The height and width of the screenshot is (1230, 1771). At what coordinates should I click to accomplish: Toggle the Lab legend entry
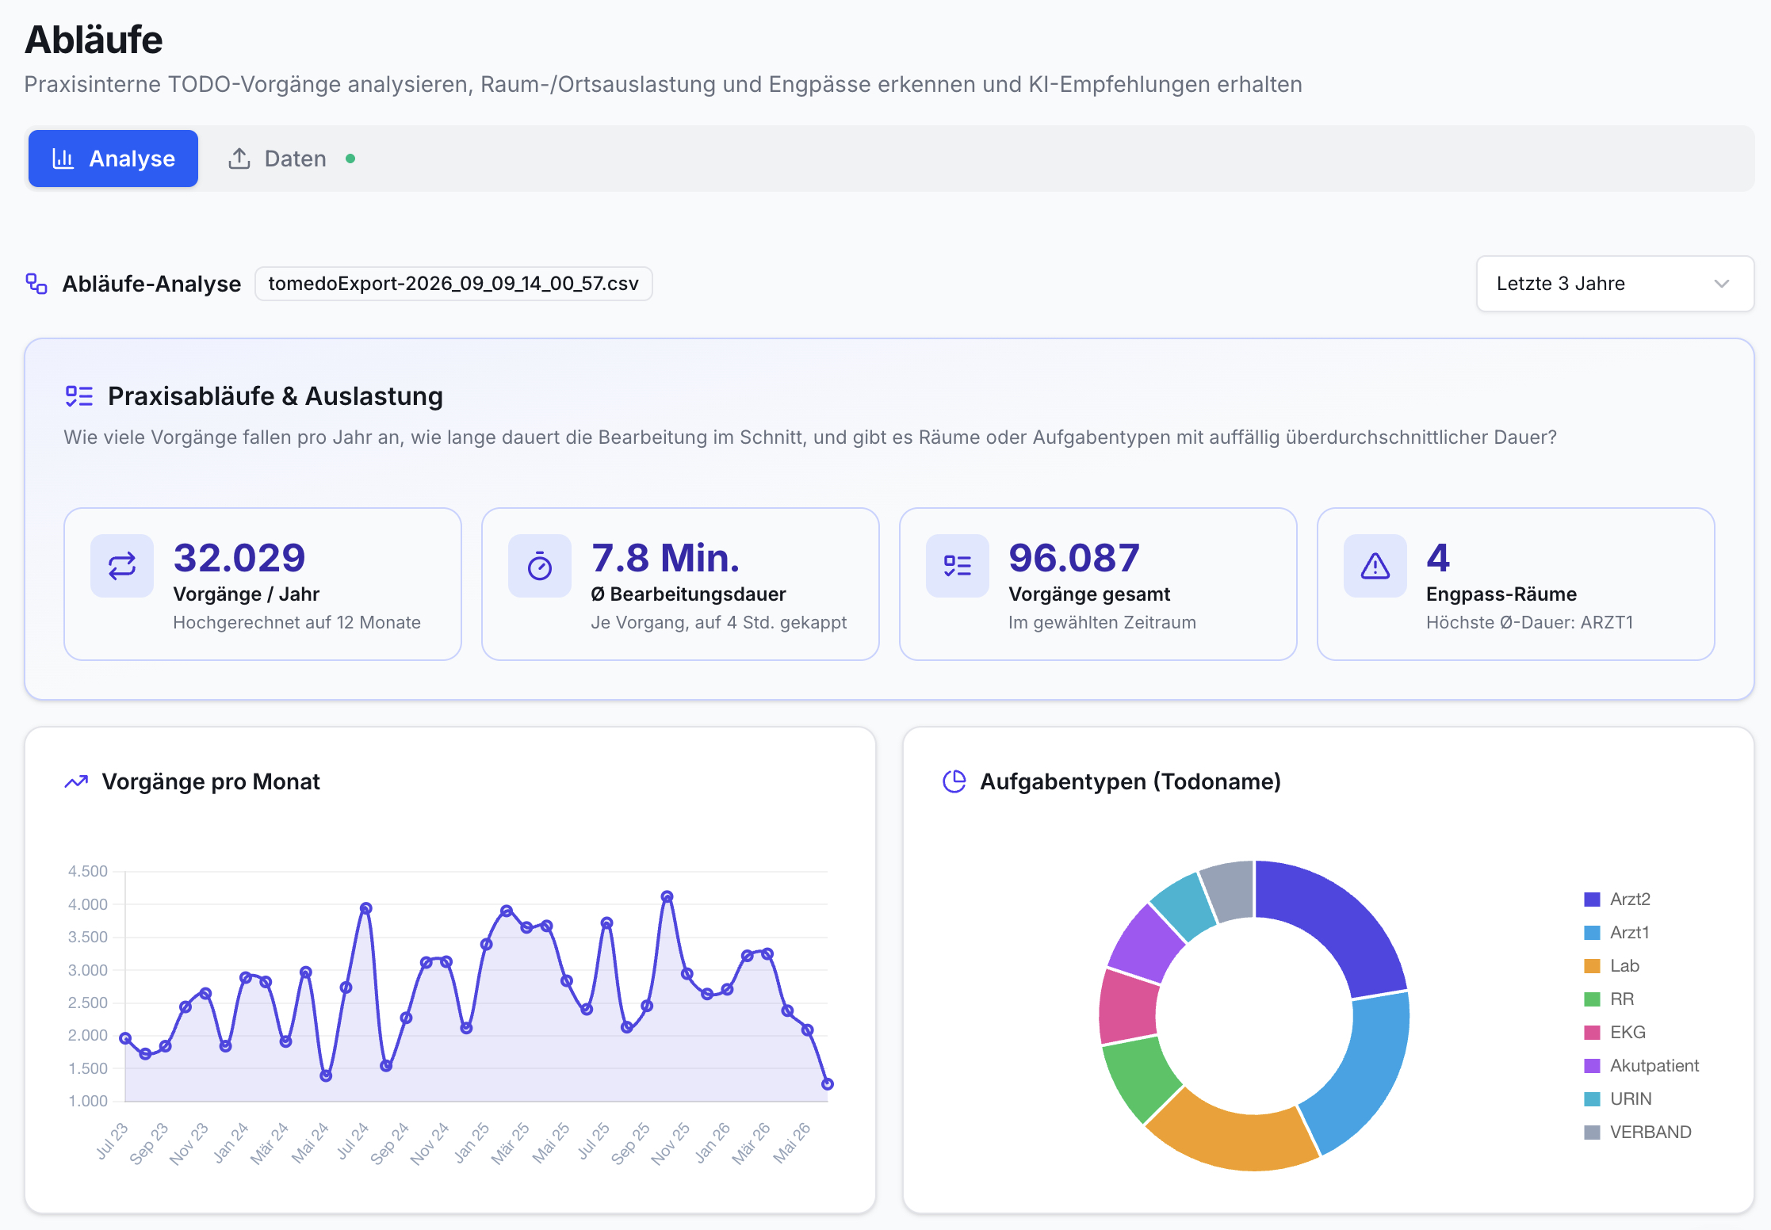1612,966
